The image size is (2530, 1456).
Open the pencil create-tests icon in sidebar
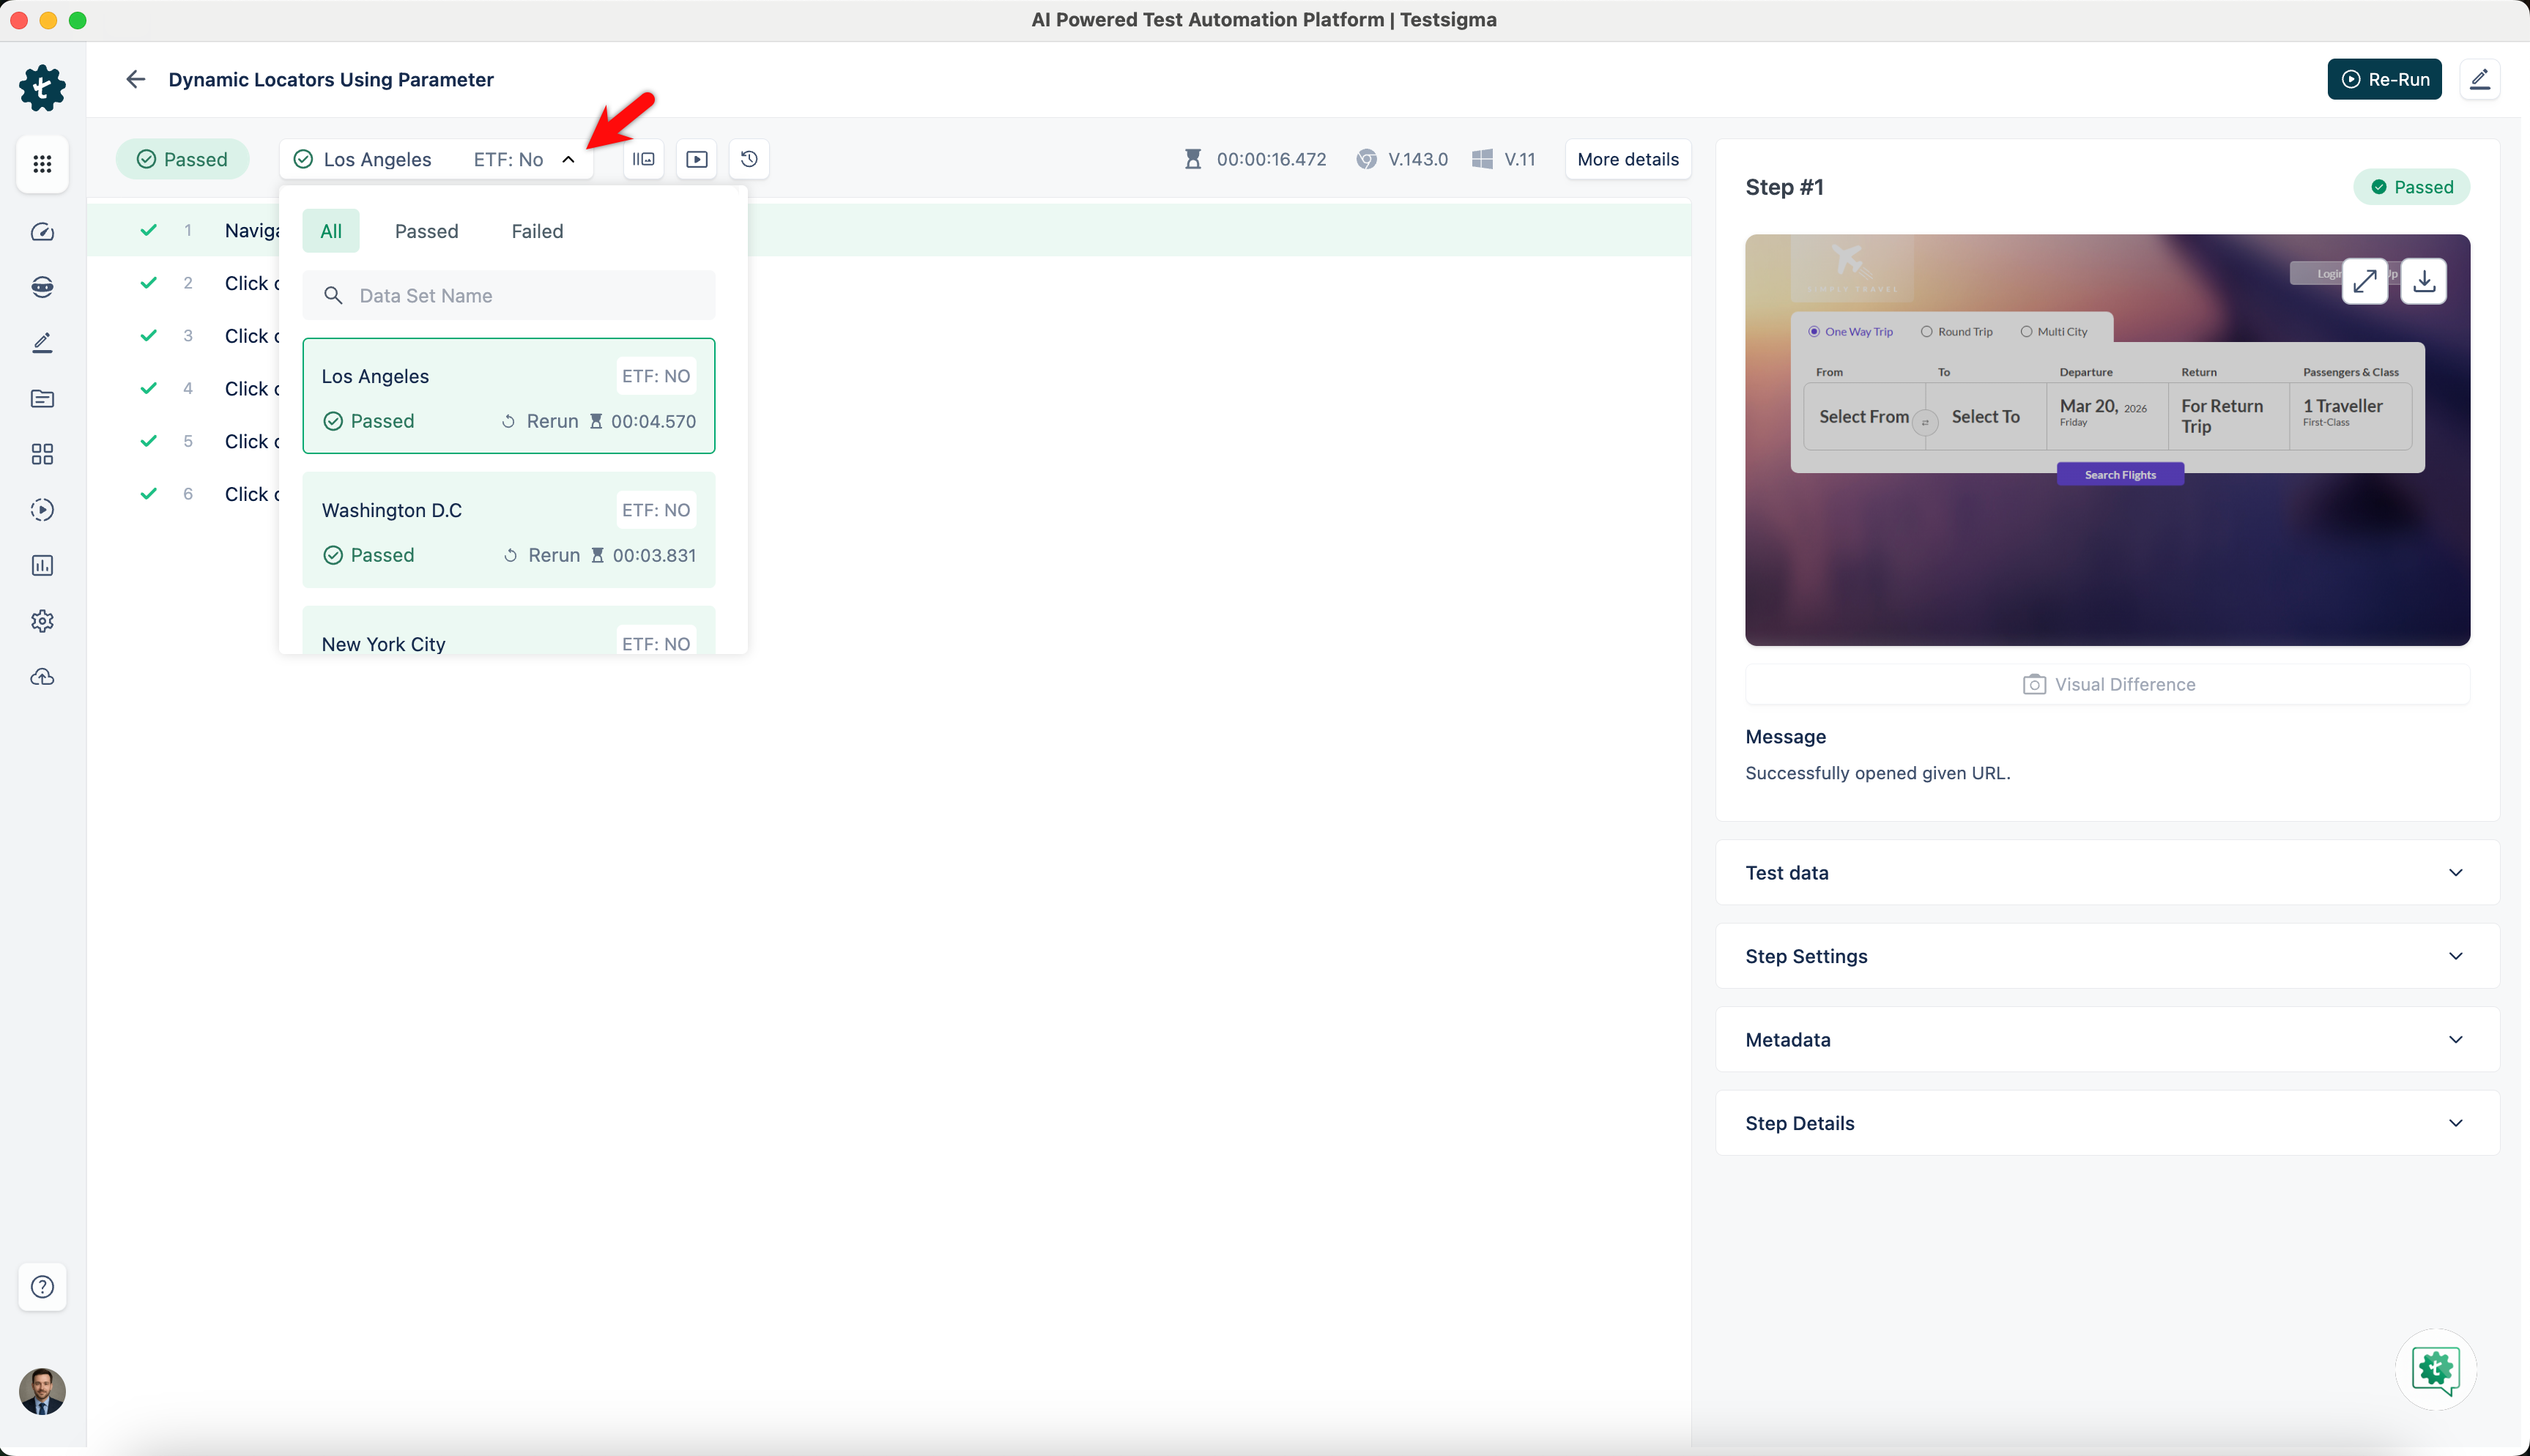[x=42, y=343]
